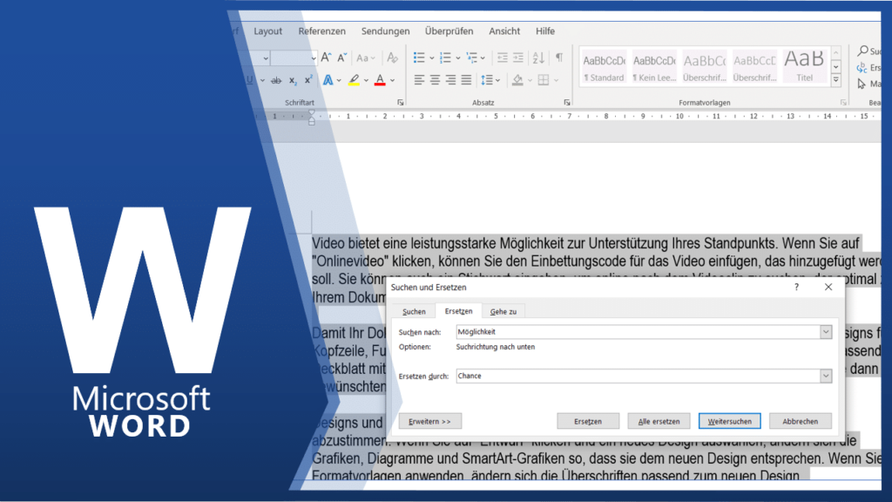The height and width of the screenshot is (502, 892).
Task: Apply the Titel style
Action: point(804,66)
